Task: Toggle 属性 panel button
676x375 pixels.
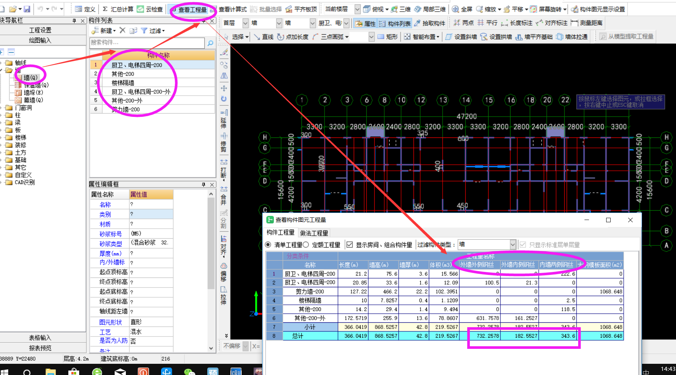Action: (x=365, y=23)
